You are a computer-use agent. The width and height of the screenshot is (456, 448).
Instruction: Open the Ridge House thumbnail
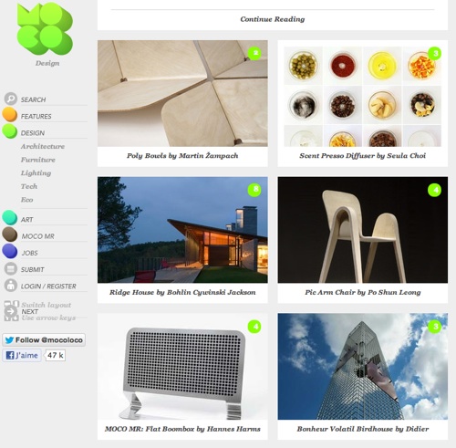point(182,230)
